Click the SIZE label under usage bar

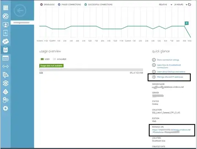pyautogui.click(x=41, y=73)
